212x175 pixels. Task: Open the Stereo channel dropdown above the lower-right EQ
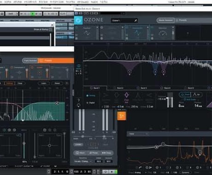[139, 134]
